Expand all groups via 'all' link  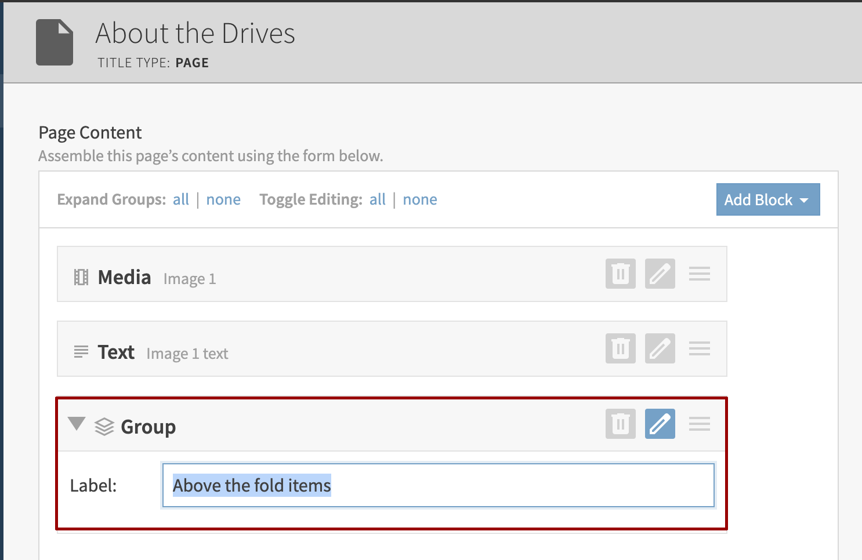[x=181, y=199]
